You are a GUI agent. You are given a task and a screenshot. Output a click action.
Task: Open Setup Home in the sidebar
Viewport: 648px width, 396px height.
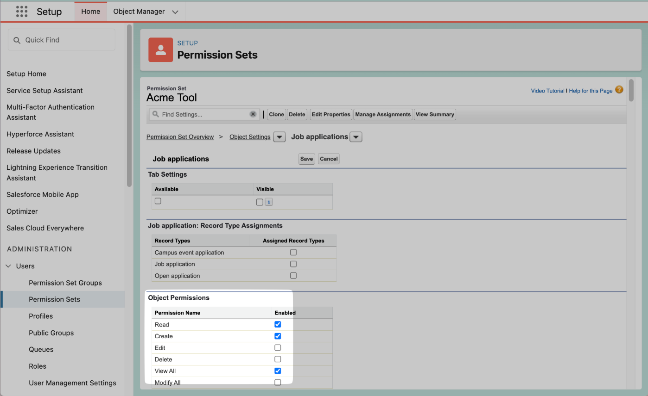26,74
